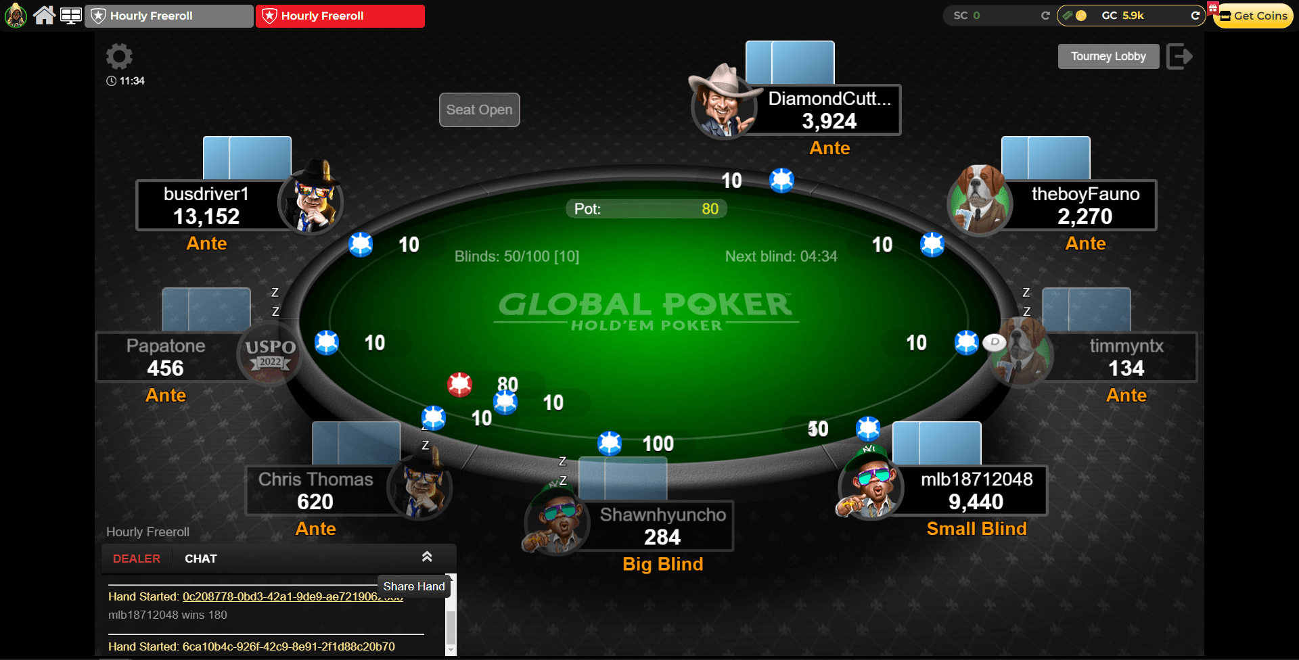
Task: Switch to the CHAT tab
Action: pyautogui.click(x=201, y=559)
